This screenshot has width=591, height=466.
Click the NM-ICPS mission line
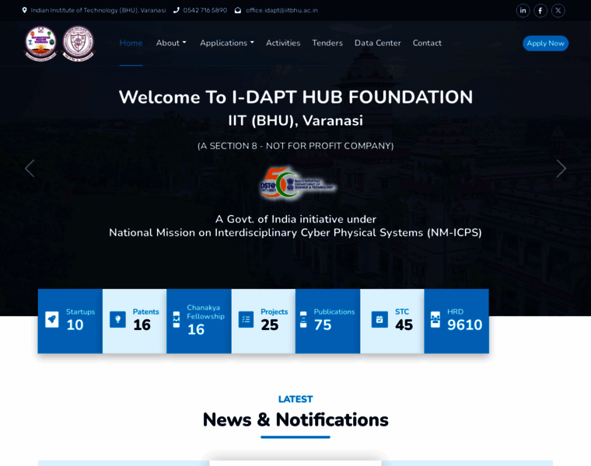295,233
